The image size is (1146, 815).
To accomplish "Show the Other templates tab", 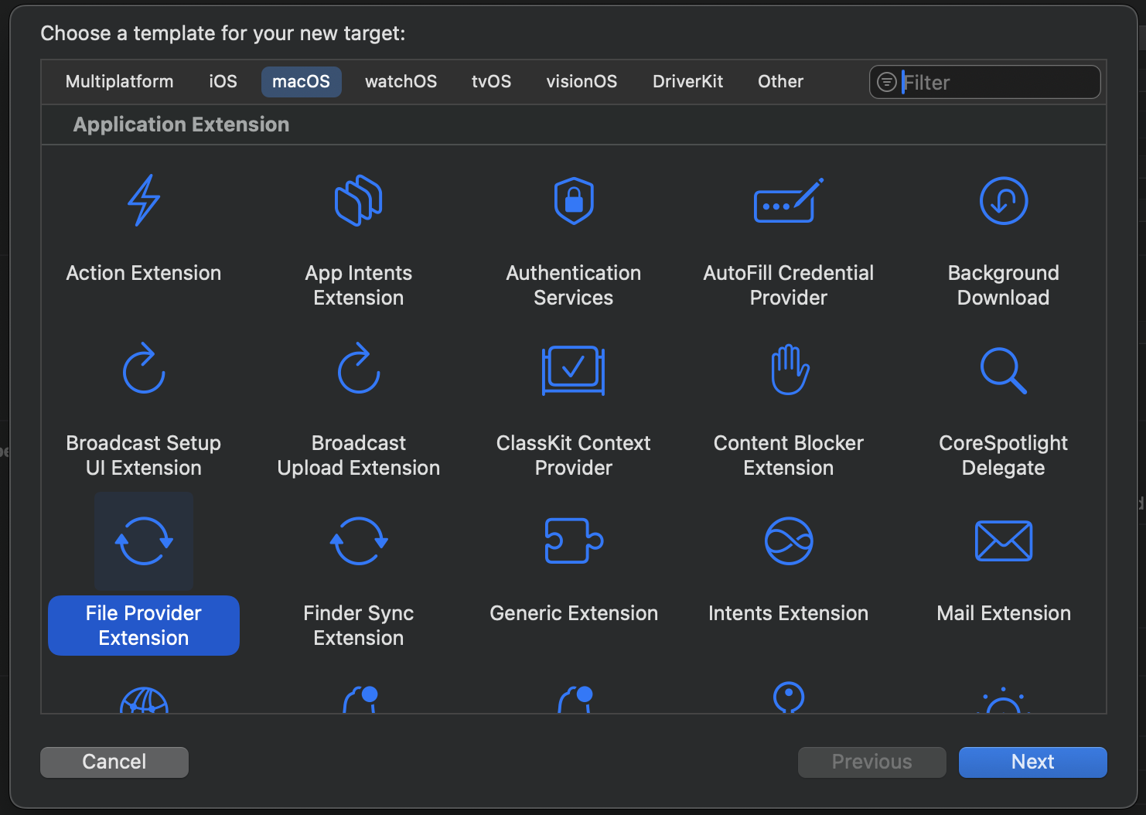I will click(781, 81).
